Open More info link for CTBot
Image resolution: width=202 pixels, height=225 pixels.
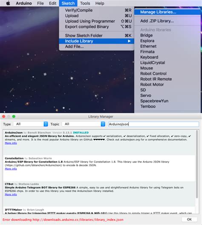(x=11, y=194)
